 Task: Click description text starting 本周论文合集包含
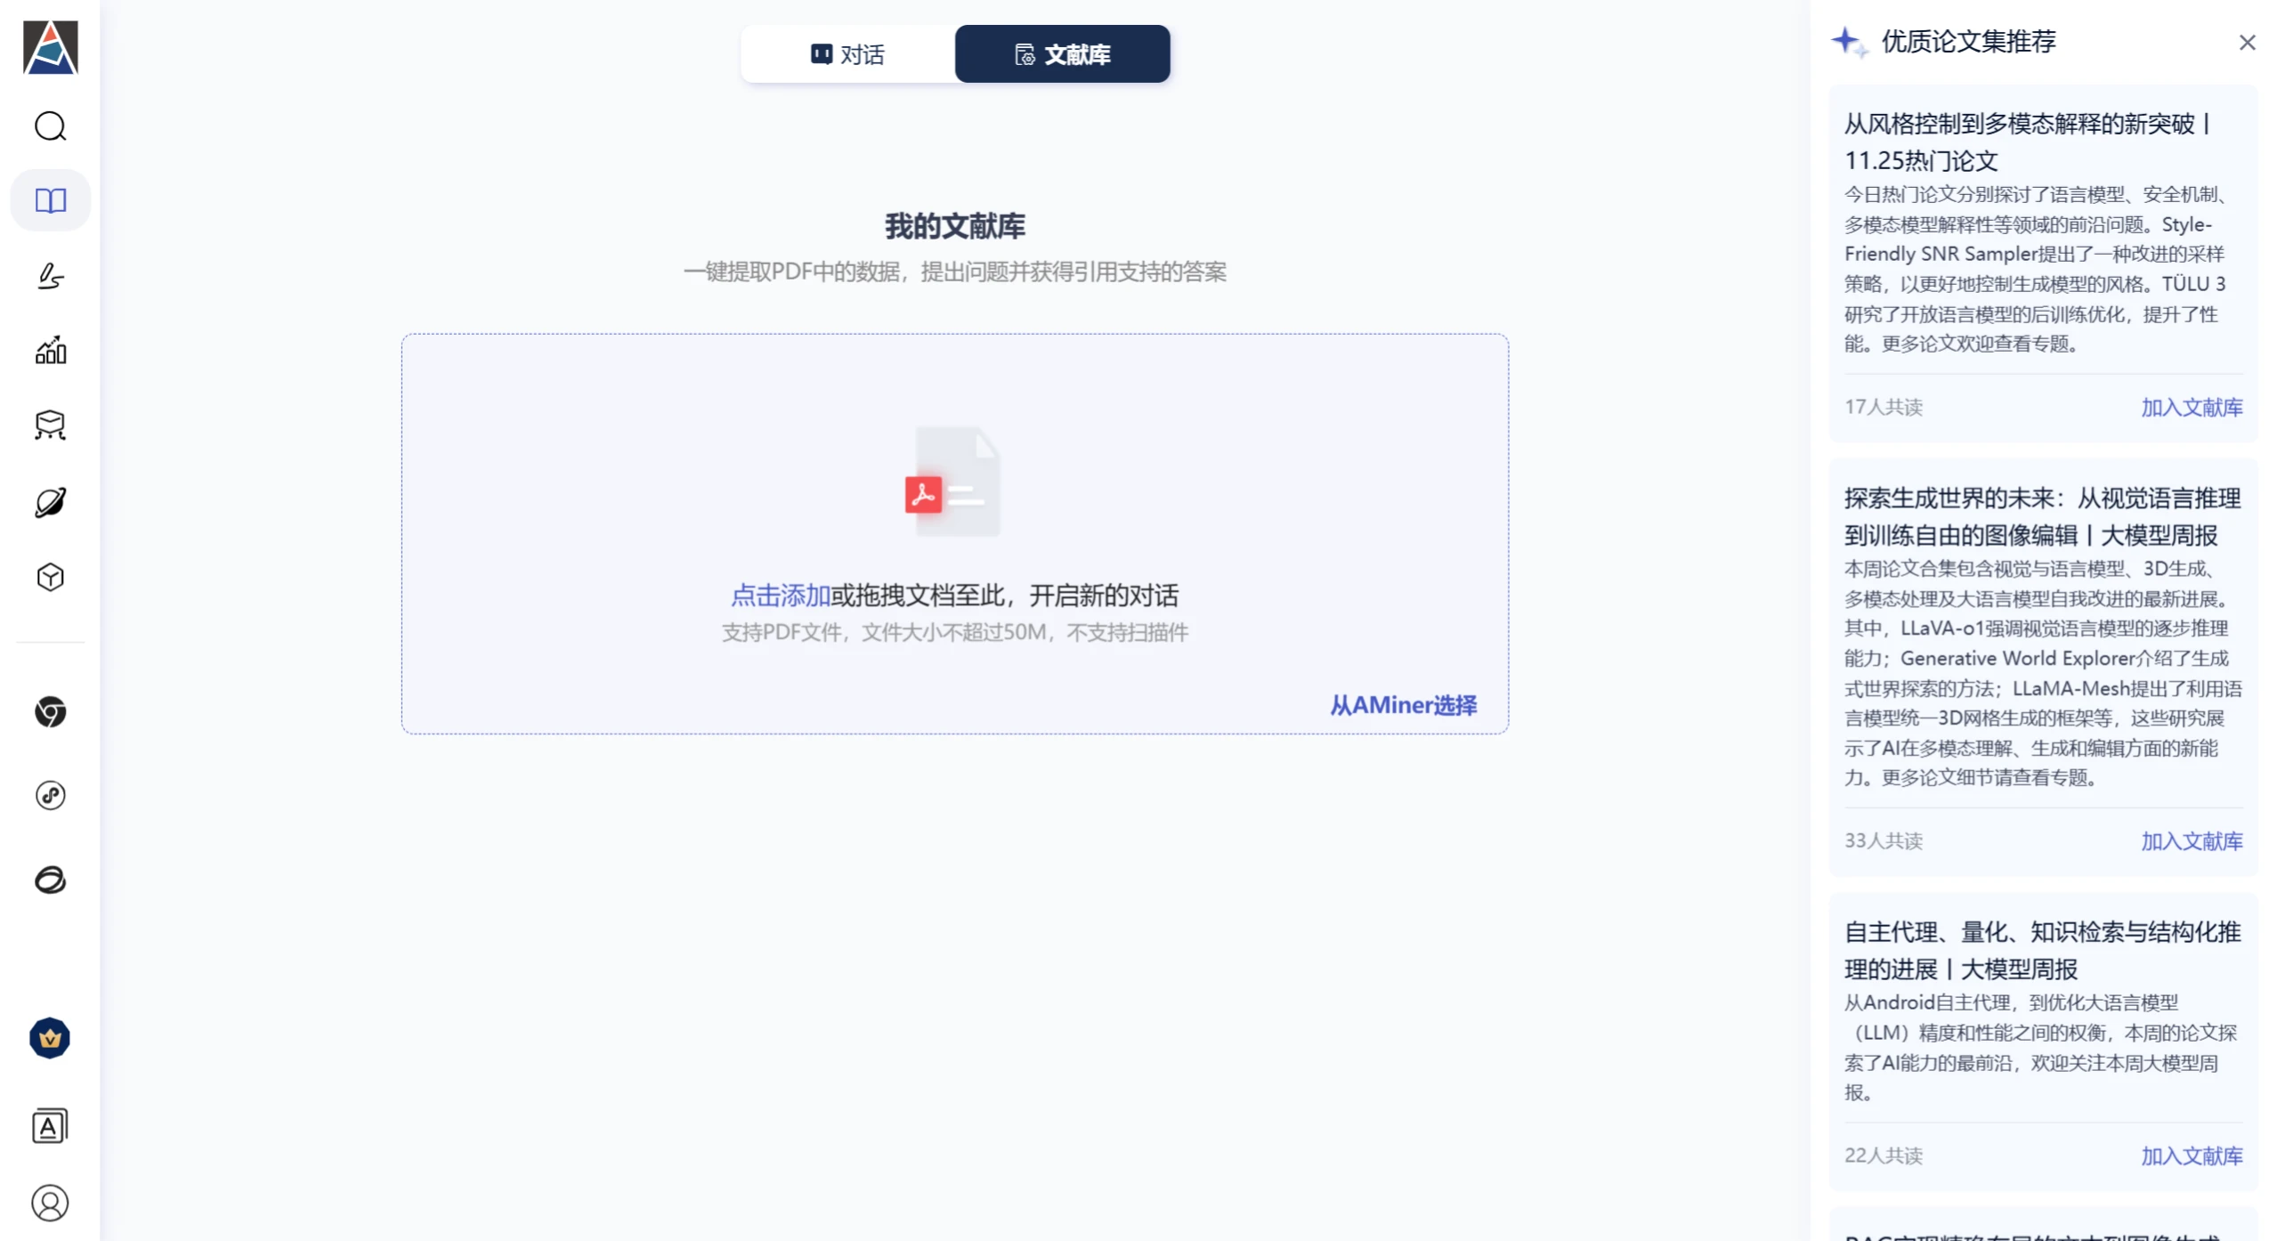click(2042, 673)
